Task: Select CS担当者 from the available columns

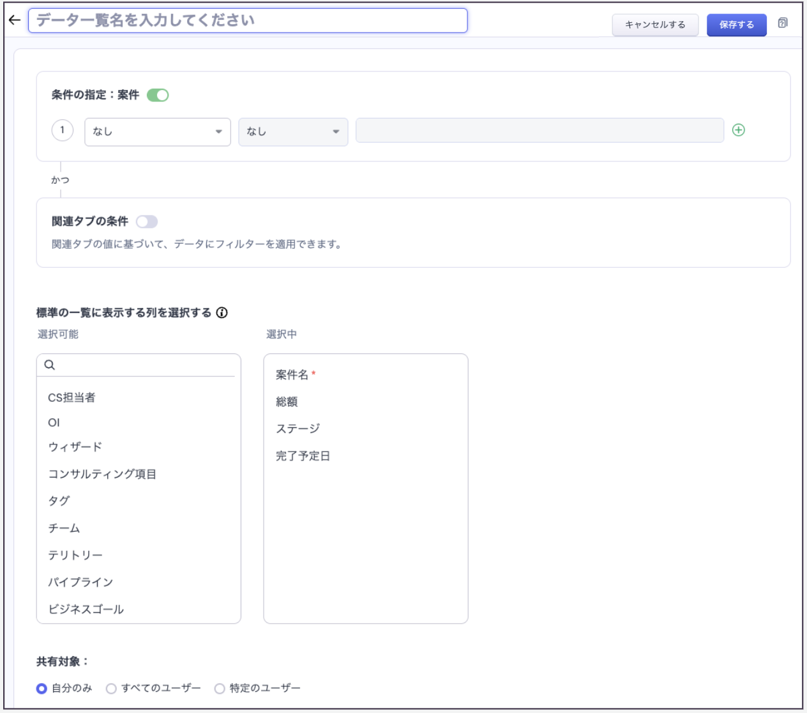Action: click(72, 398)
